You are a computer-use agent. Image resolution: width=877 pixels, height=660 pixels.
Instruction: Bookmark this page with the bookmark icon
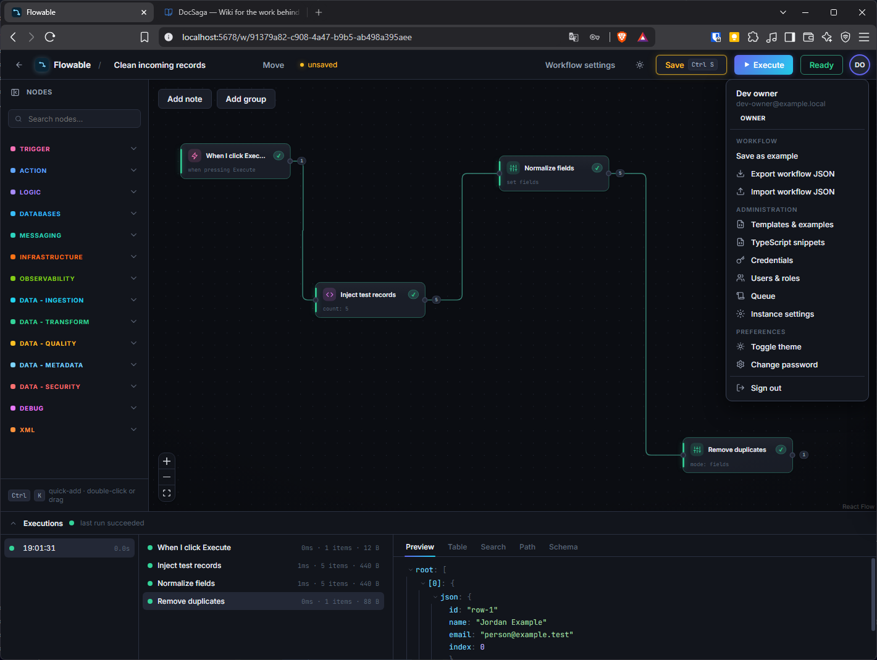pyautogui.click(x=145, y=37)
